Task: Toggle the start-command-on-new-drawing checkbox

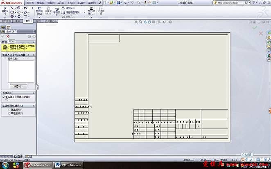Action: [x=4, y=97]
